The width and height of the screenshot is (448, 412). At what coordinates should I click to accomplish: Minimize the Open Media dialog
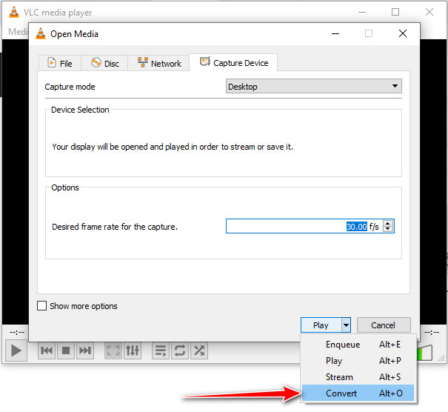point(335,33)
